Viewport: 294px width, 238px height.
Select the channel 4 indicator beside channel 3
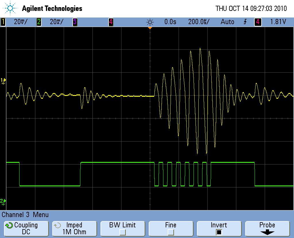pyautogui.click(x=111, y=22)
